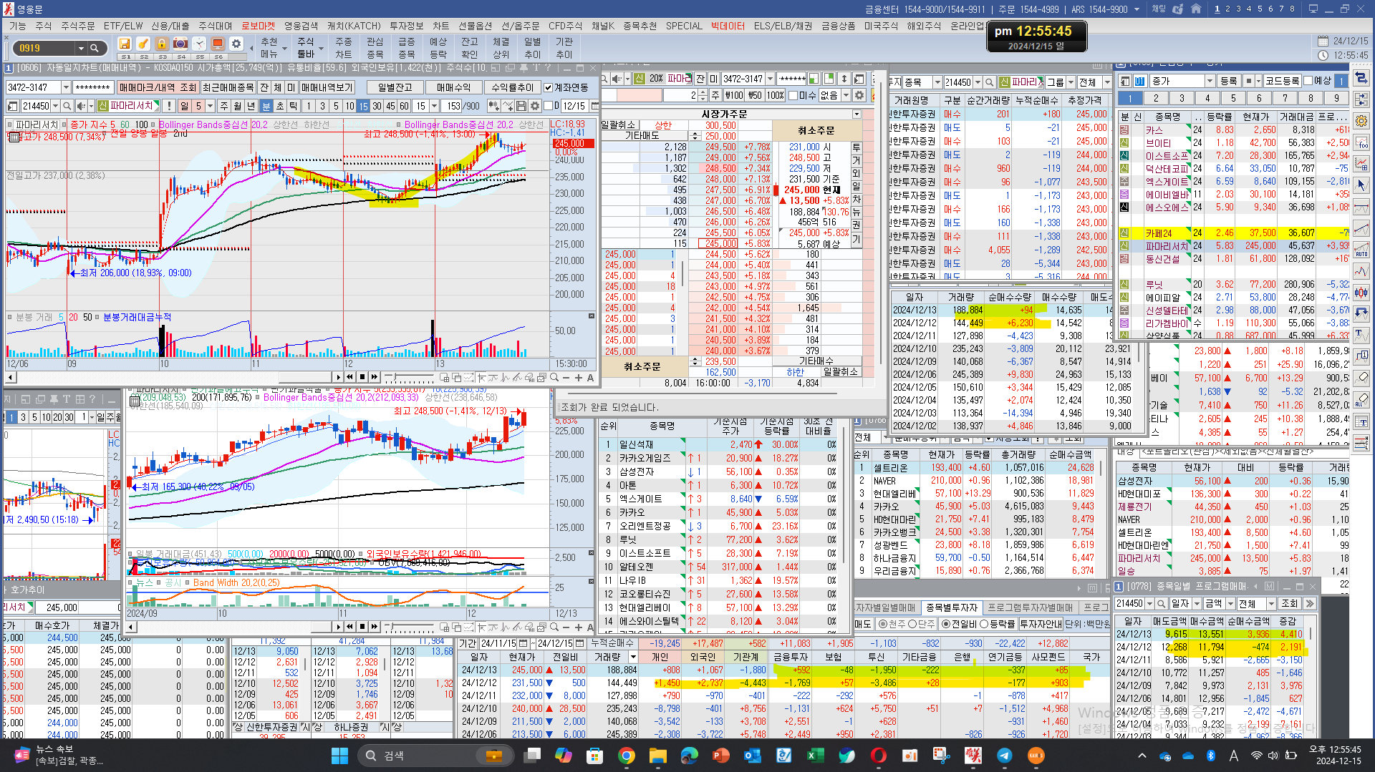Click the 일별잔고 button
Viewport: 1375px width, 772px height.
pyautogui.click(x=395, y=87)
